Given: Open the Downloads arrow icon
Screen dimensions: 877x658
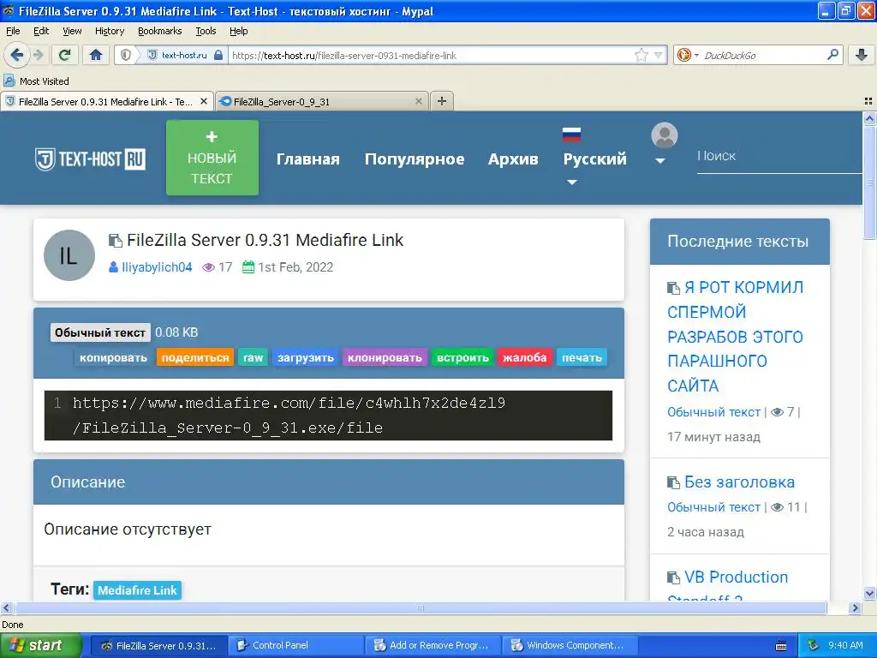Looking at the screenshot, I should click(x=862, y=55).
